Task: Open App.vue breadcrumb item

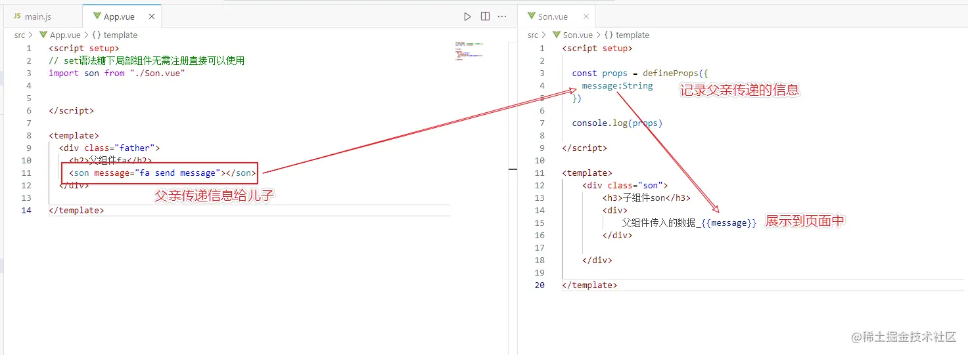Action: pos(65,35)
